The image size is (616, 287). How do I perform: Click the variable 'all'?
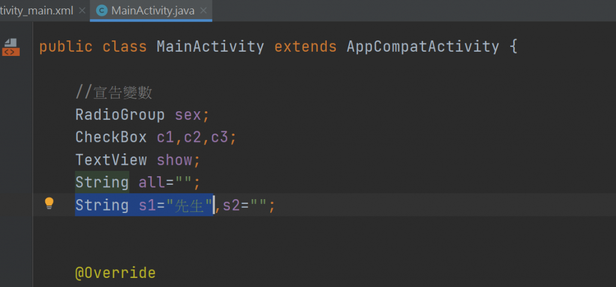(x=152, y=182)
